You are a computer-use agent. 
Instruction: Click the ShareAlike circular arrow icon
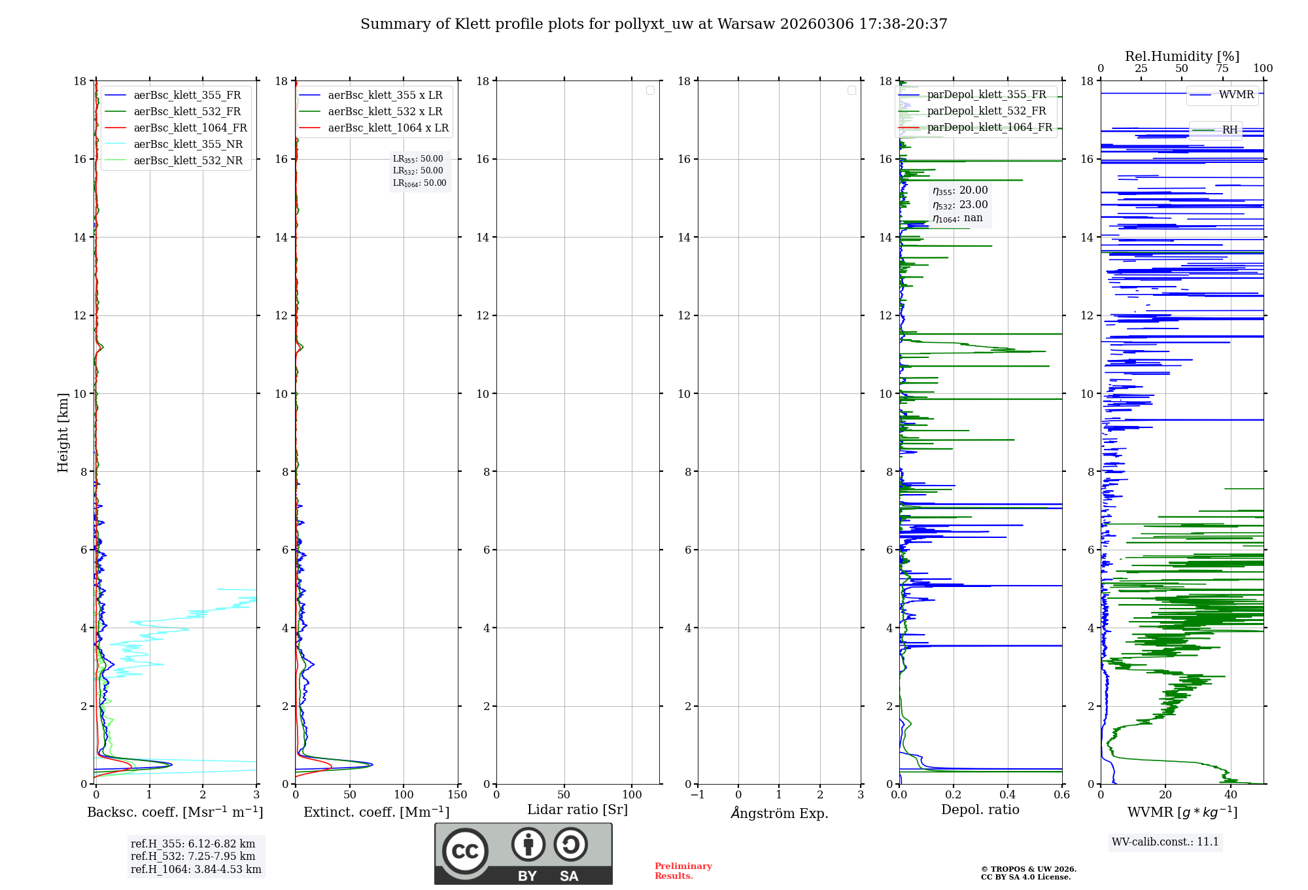pyautogui.click(x=570, y=844)
